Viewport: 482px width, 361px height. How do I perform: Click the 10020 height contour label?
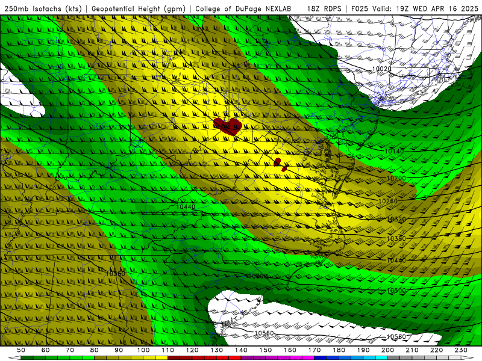(381, 69)
